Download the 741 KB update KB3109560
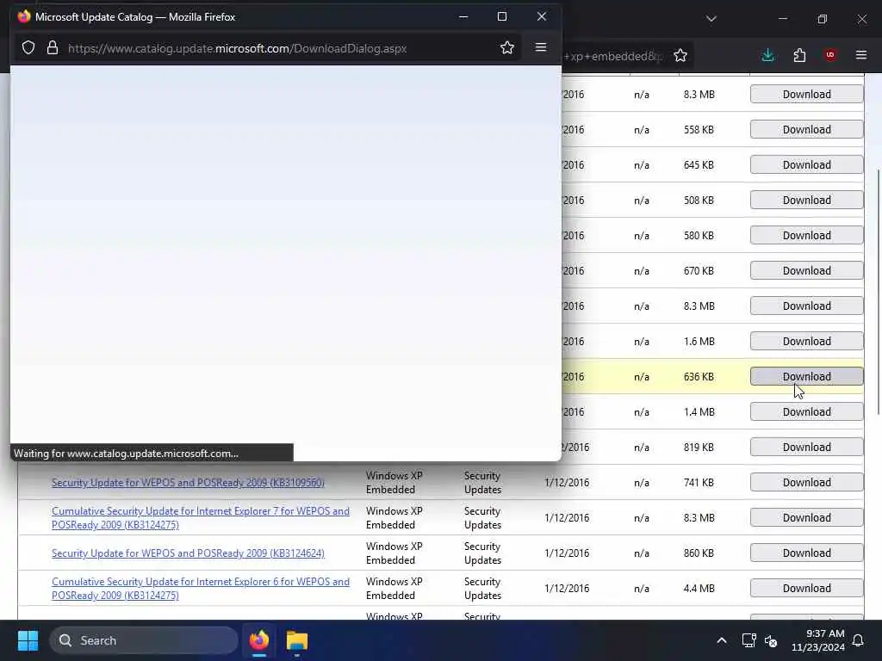The width and height of the screenshot is (882, 661). point(806,482)
